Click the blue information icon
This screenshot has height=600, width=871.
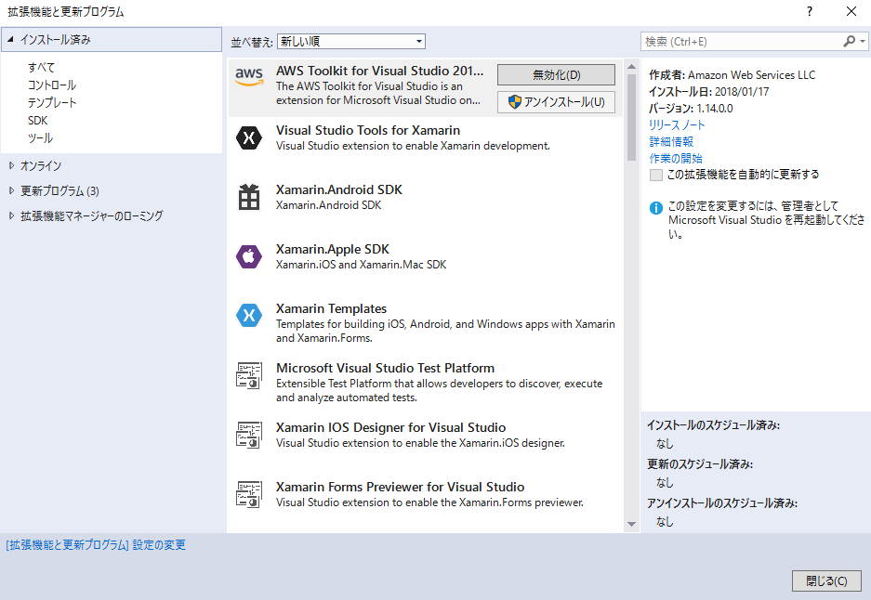[656, 208]
